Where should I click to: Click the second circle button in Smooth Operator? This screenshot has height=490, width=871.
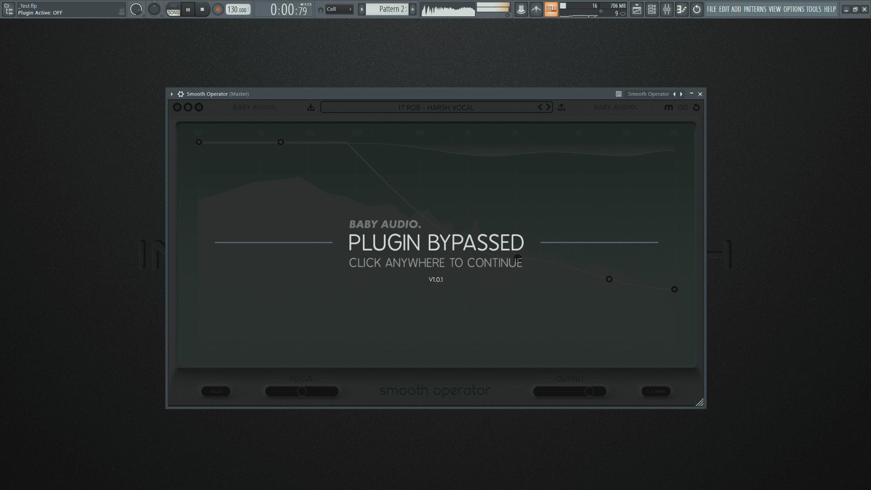pos(188,107)
